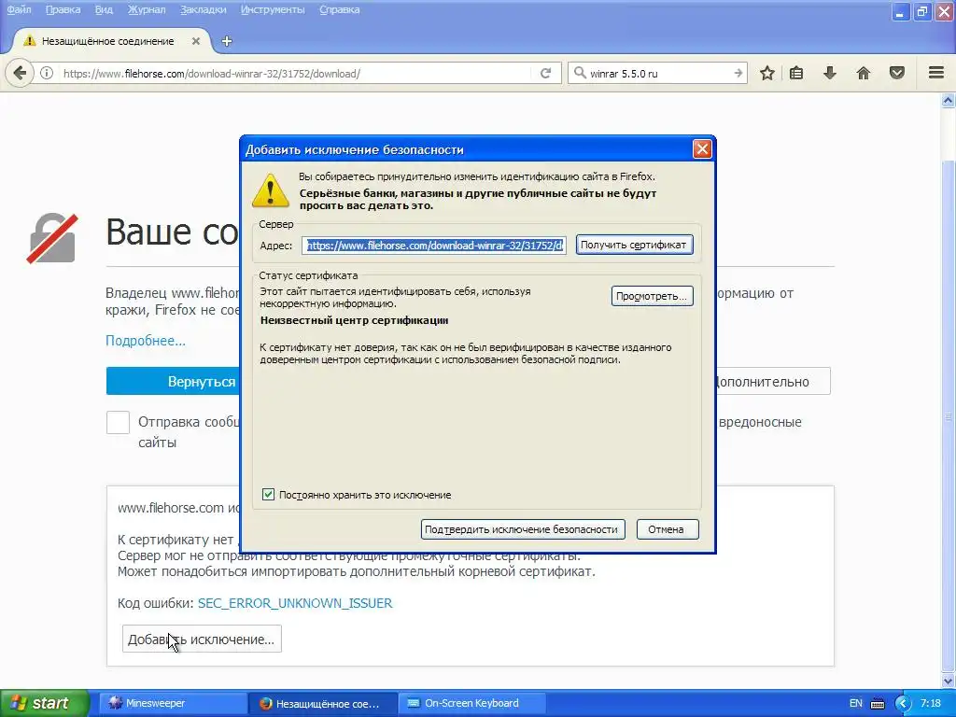Toggle Постоянно хранить это исключение checkbox
Screen dimensions: 956x717
(268, 495)
